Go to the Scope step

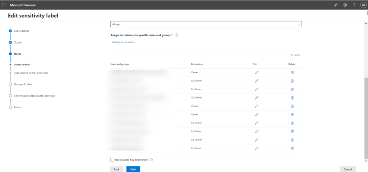click(x=18, y=42)
